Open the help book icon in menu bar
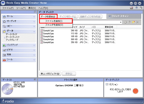Screen dimensions: 144x104 click(131, 8)
